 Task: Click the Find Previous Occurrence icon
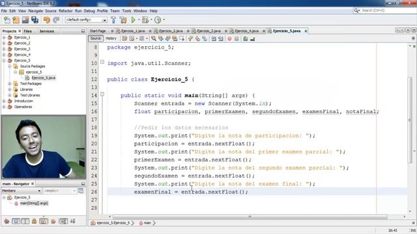(161, 39)
